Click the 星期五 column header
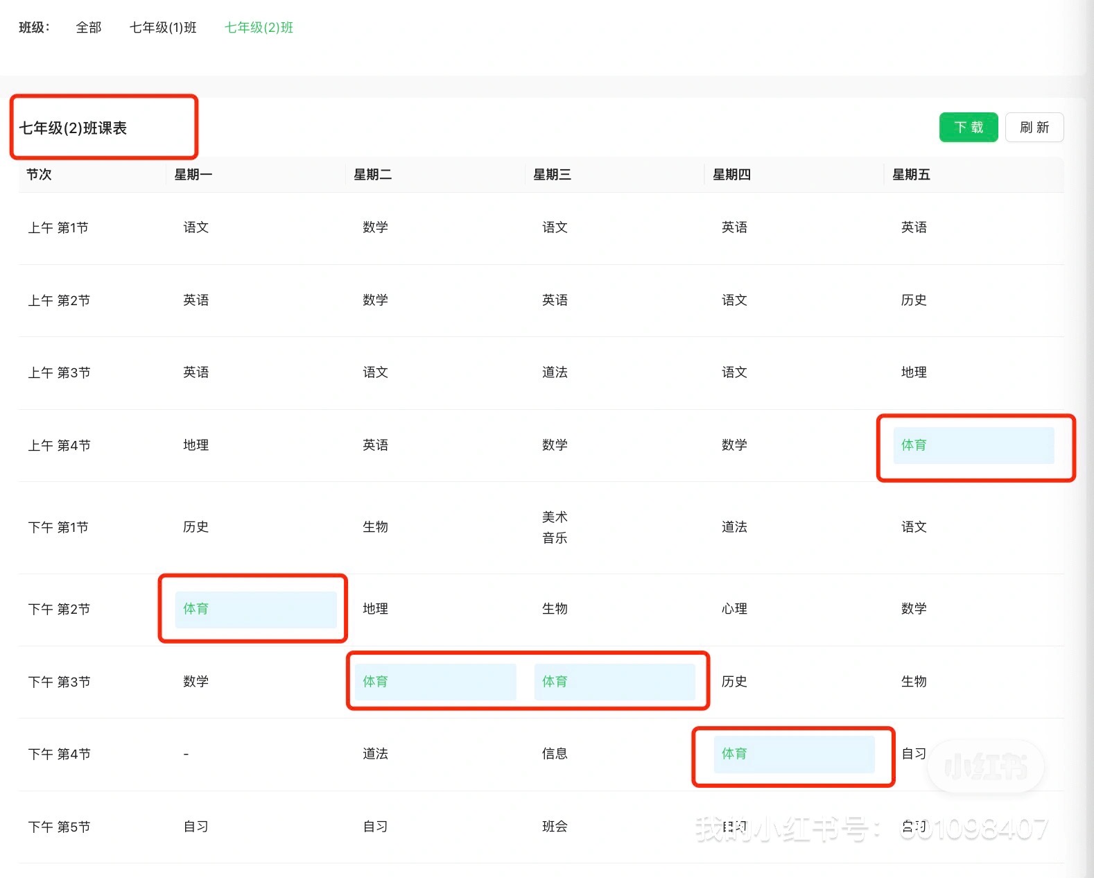Image resolution: width=1094 pixels, height=878 pixels. [x=911, y=175]
